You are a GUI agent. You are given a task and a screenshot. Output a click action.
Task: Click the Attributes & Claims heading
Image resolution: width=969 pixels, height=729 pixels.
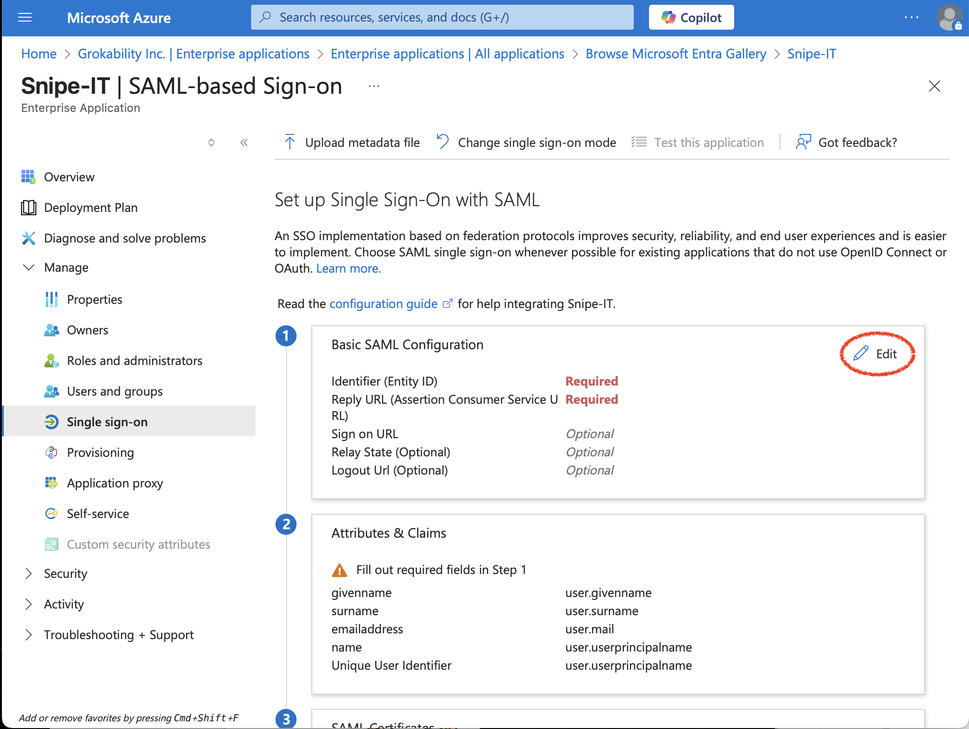(388, 533)
